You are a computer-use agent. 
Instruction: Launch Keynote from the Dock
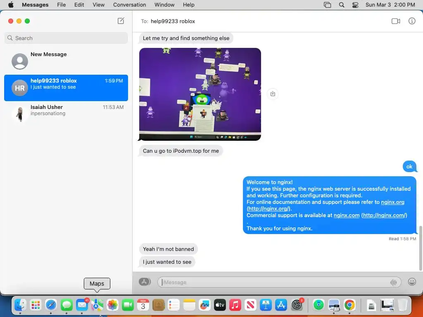pos(266,305)
